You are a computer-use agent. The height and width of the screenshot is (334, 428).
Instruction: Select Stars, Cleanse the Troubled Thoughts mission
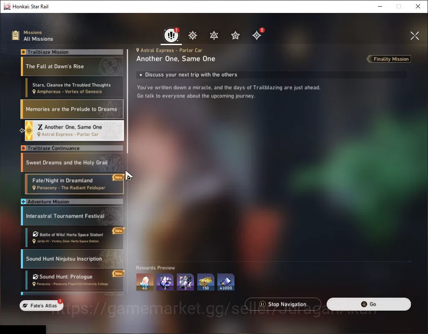point(74,88)
